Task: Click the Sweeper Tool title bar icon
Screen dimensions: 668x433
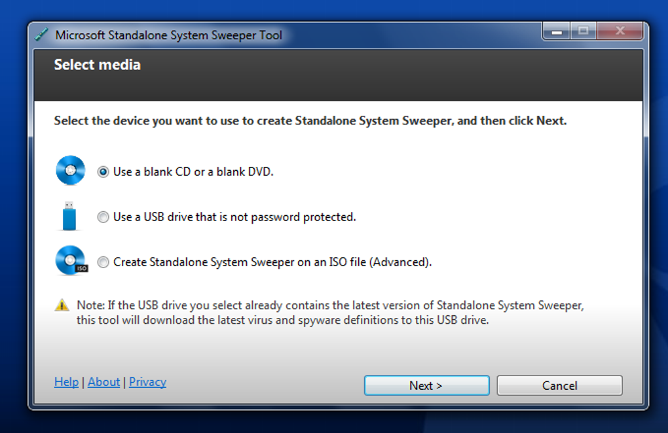Action: [x=41, y=35]
